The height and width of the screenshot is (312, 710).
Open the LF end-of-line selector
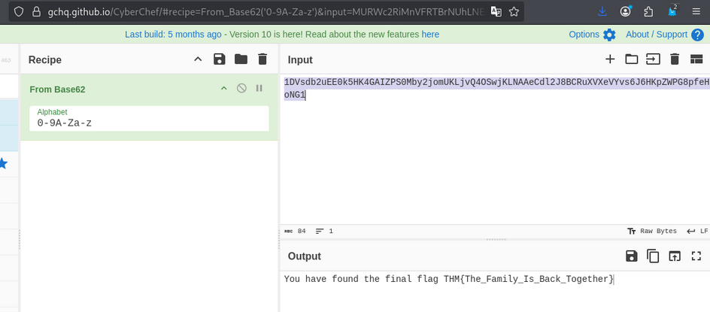(697, 231)
